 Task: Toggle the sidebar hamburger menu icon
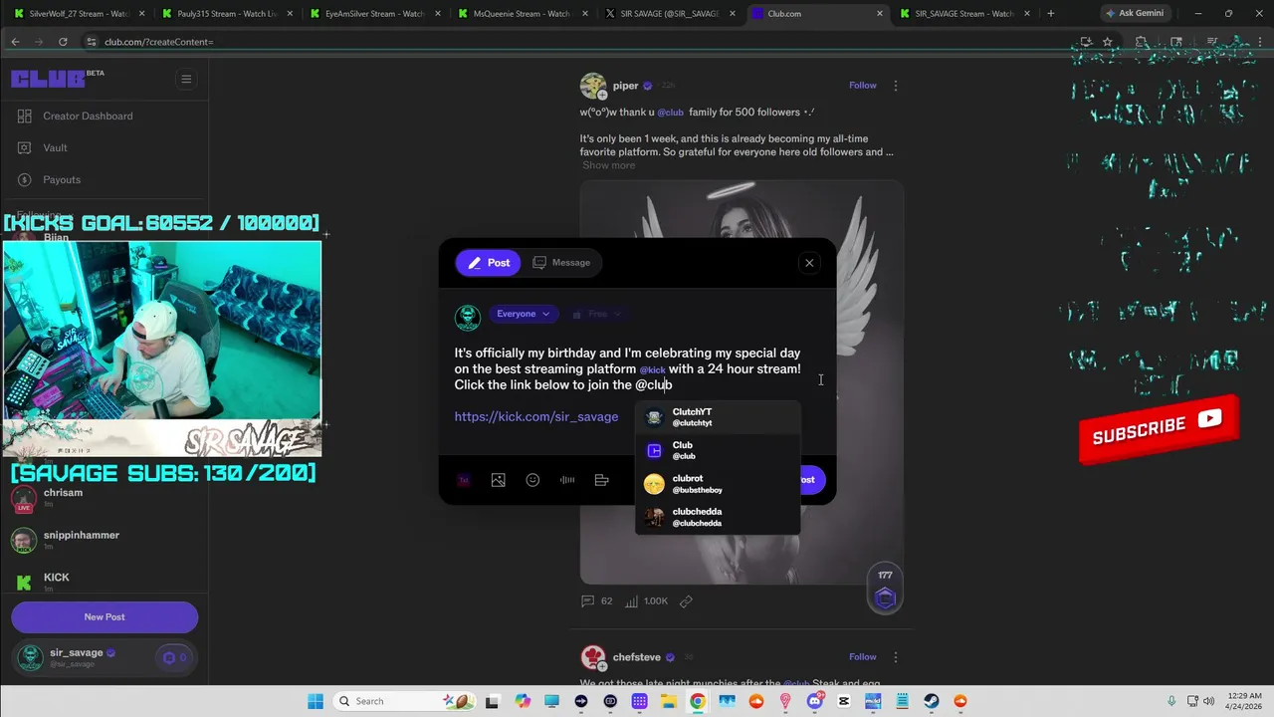click(x=186, y=79)
